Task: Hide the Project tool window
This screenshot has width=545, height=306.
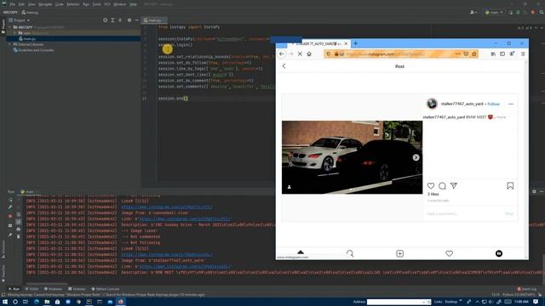Action: [x=137, y=20]
